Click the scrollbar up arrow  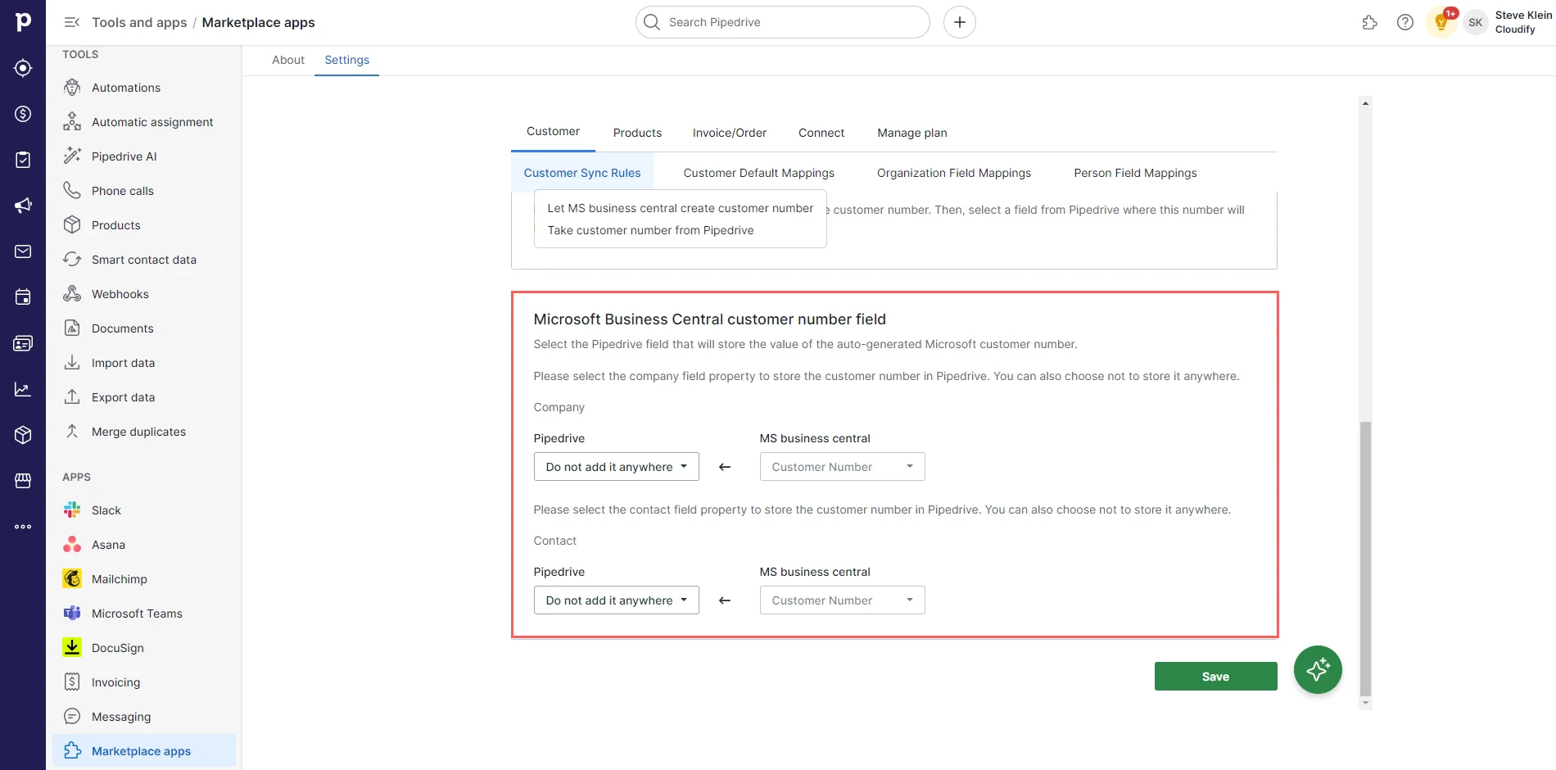[1365, 103]
